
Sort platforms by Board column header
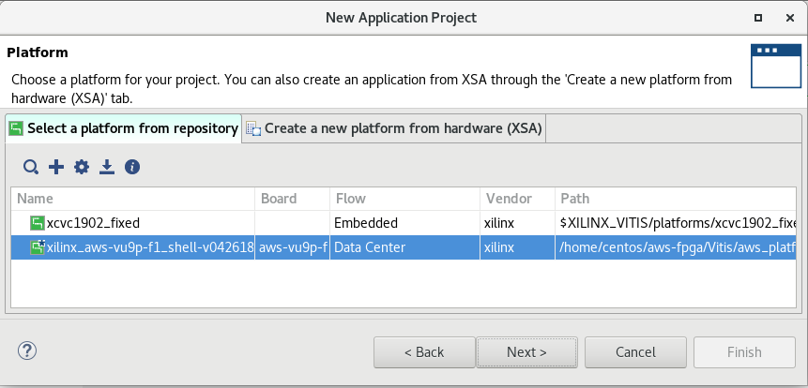pyautogui.click(x=292, y=199)
